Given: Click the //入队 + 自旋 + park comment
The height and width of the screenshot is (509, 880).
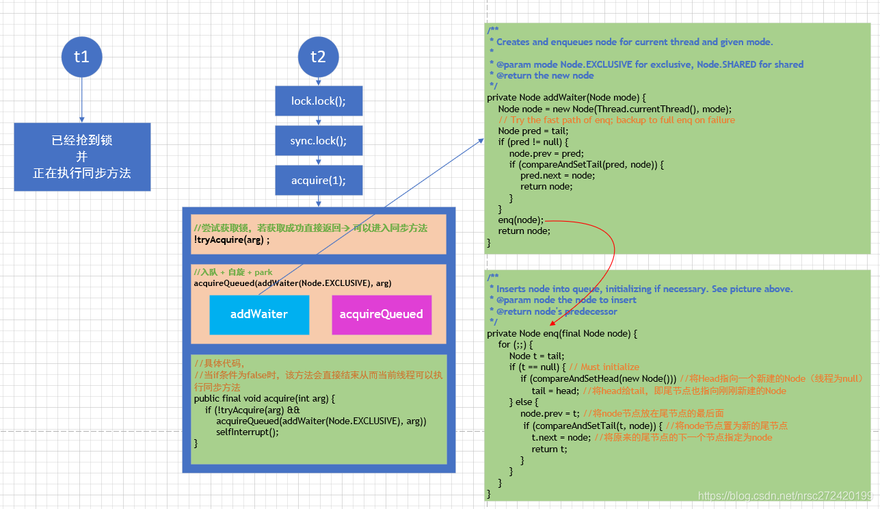Looking at the screenshot, I should pos(233,272).
